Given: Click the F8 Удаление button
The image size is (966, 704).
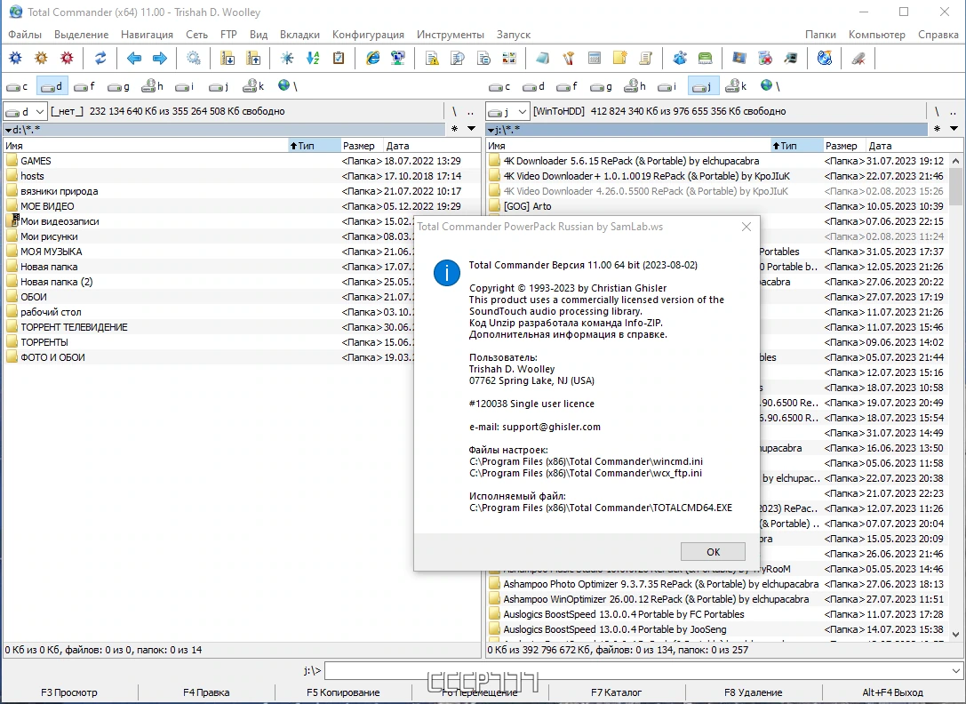Looking at the screenshot, I should point(754,692).
